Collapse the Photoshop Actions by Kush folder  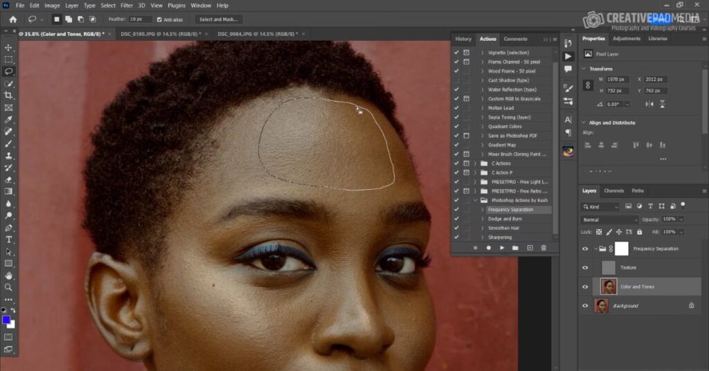[476, 200]
